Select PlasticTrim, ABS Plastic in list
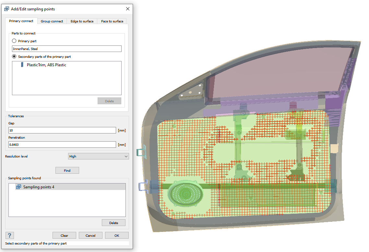The image size is (369, 252). tap(46, 65)
